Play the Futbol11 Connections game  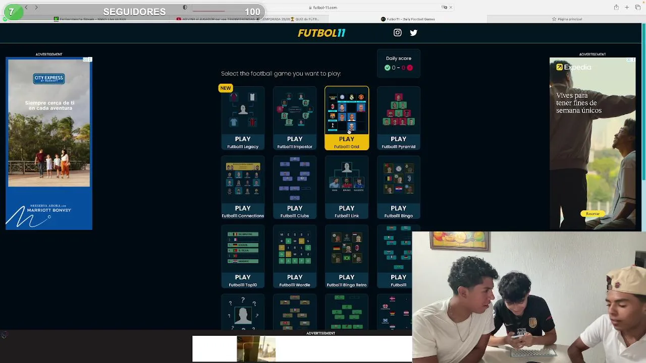(243, 211)
